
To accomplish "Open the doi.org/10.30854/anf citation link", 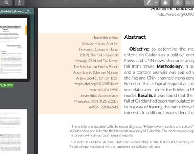I will (96, 84).
